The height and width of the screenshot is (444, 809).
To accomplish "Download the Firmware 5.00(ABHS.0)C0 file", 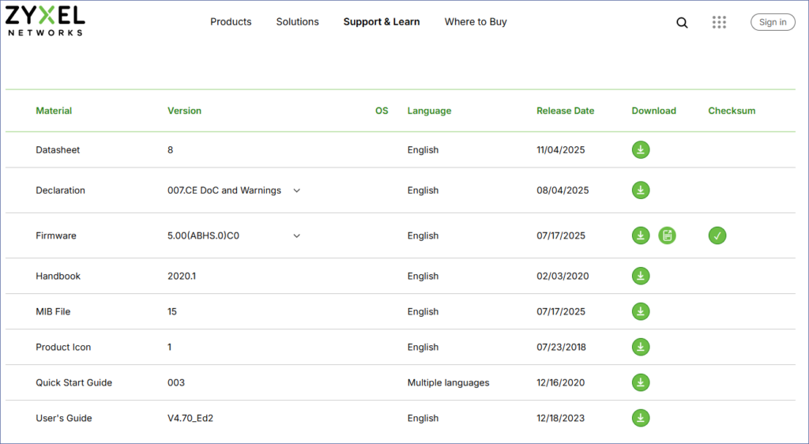I will 641,235.
